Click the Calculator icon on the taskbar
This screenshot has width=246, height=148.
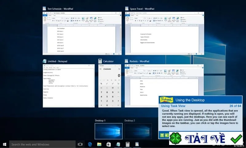127,144
